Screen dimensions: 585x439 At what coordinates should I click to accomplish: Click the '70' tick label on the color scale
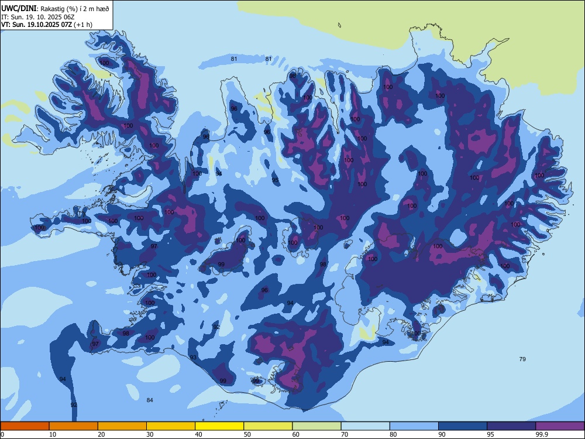pyautogui.click(x=345, y=434)
